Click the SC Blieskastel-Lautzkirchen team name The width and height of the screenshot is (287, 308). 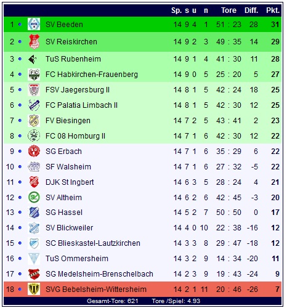click(93, 243)
